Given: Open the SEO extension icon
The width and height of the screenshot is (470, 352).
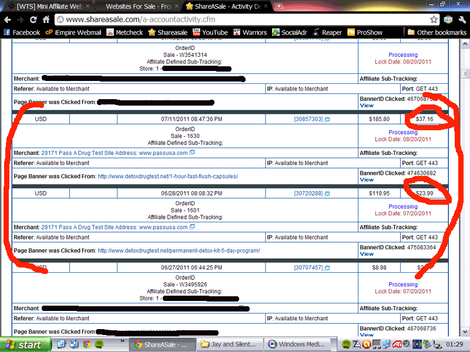Looking at the screenshot, I should 448,20.
